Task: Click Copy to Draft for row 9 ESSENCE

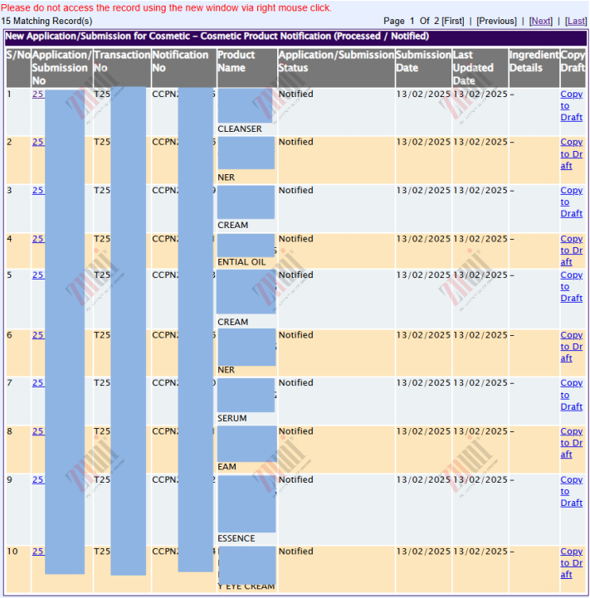Action: pyautogui.click(x=571, y=491)
